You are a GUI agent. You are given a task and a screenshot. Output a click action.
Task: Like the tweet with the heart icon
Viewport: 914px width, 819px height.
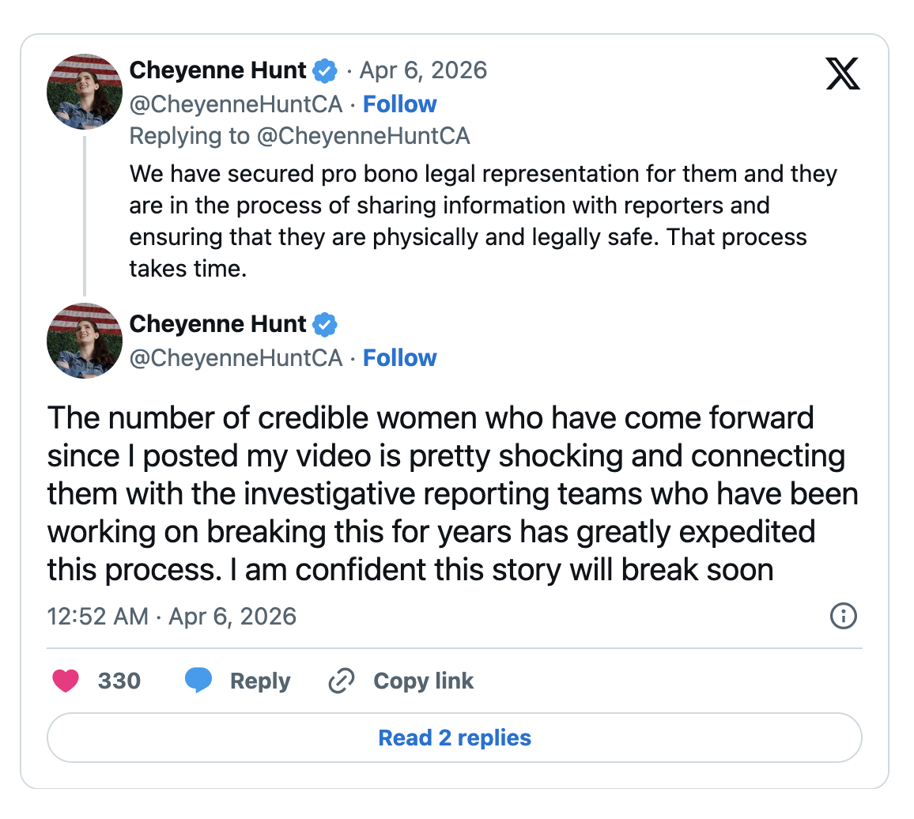pos(66,681)
